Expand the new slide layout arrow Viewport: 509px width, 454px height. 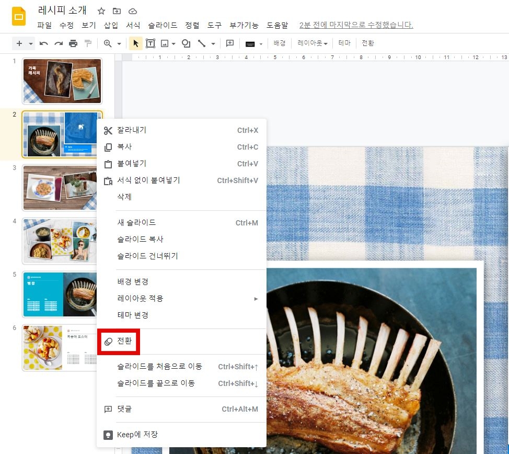click(30, 43)
